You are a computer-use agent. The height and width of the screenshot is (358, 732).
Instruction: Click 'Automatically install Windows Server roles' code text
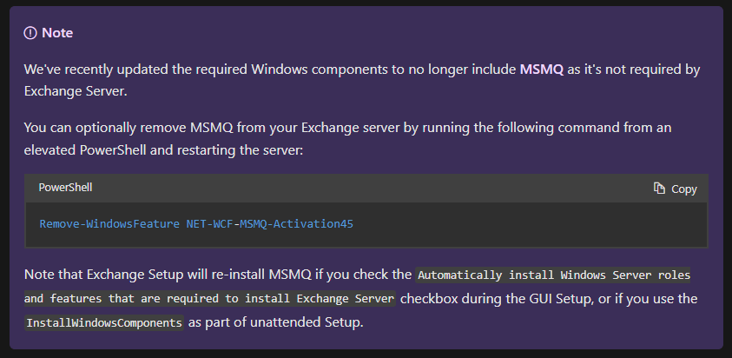click(x=554, y=275)
